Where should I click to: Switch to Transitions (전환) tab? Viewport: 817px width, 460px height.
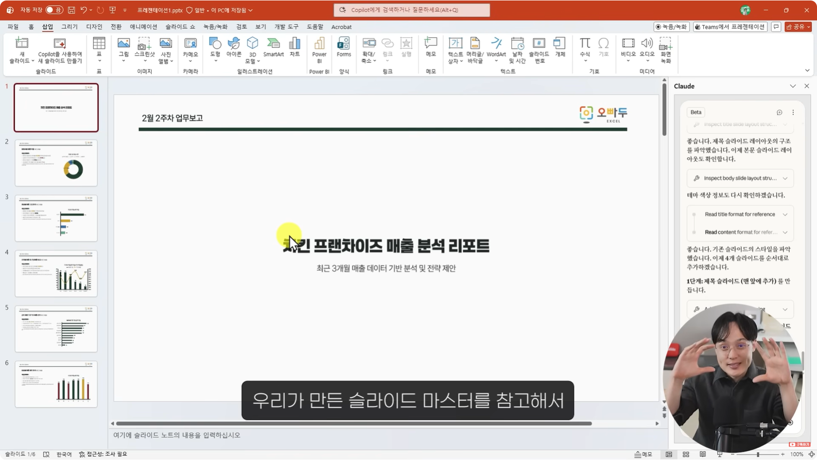pos(116,27)
